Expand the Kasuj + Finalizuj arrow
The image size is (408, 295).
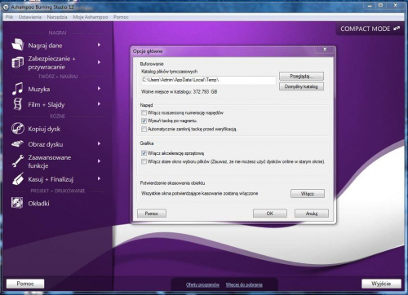pos(100,178)
